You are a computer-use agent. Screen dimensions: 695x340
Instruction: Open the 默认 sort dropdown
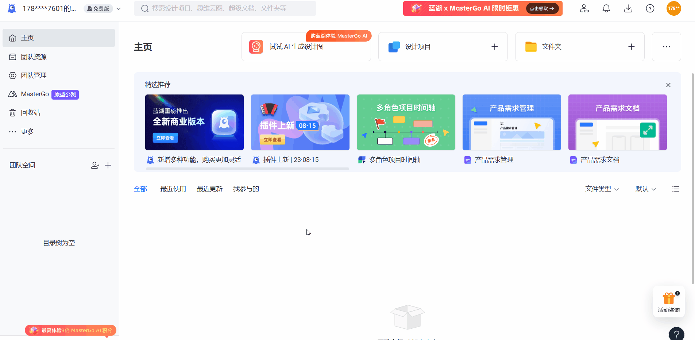click(x=645, y=189)
